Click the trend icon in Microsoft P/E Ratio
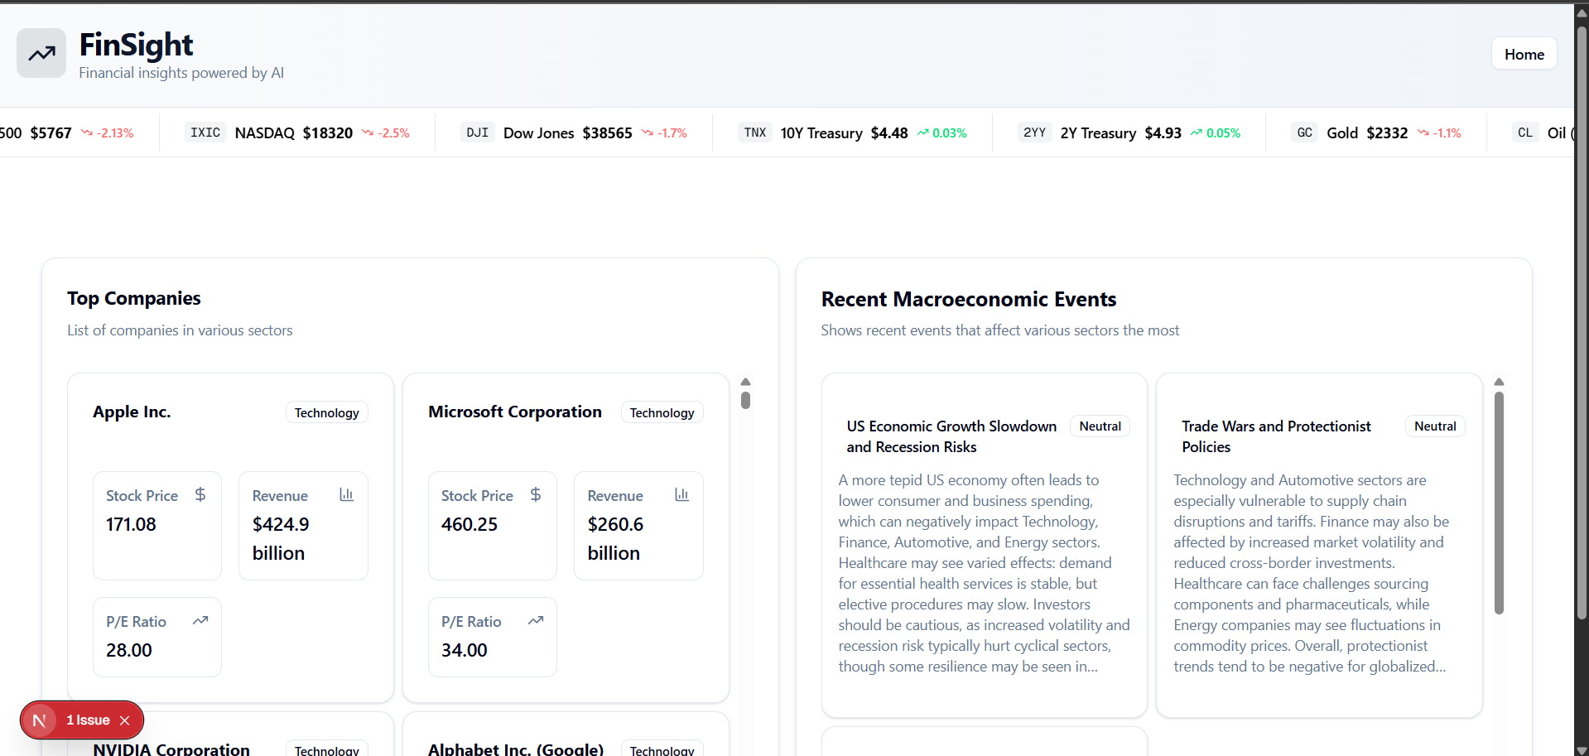Image resolution: width=1589 pixels, height=756 pixels. 536,620
